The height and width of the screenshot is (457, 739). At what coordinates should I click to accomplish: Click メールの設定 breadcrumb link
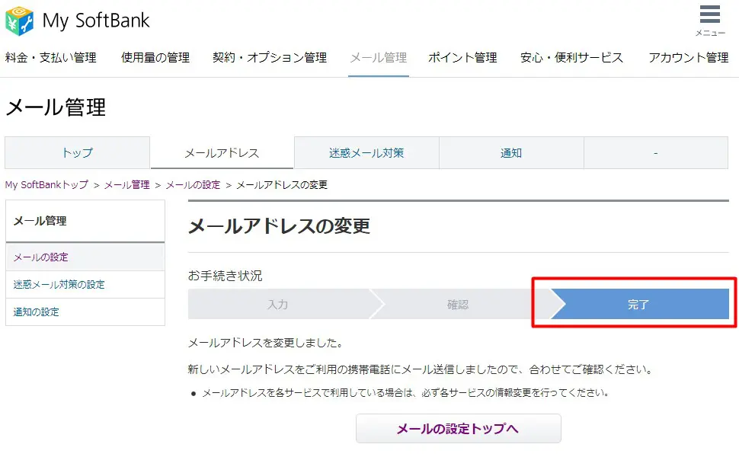tap(193, 185)
